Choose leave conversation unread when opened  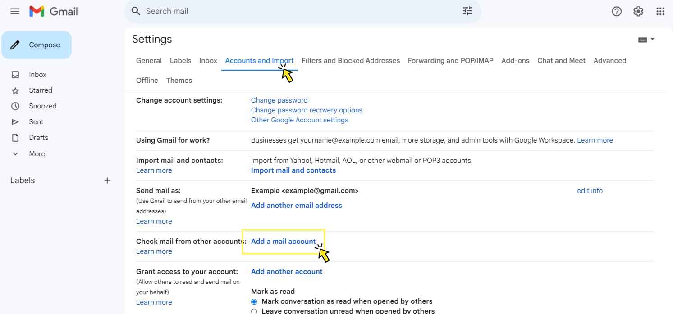(x=254, y=311)
